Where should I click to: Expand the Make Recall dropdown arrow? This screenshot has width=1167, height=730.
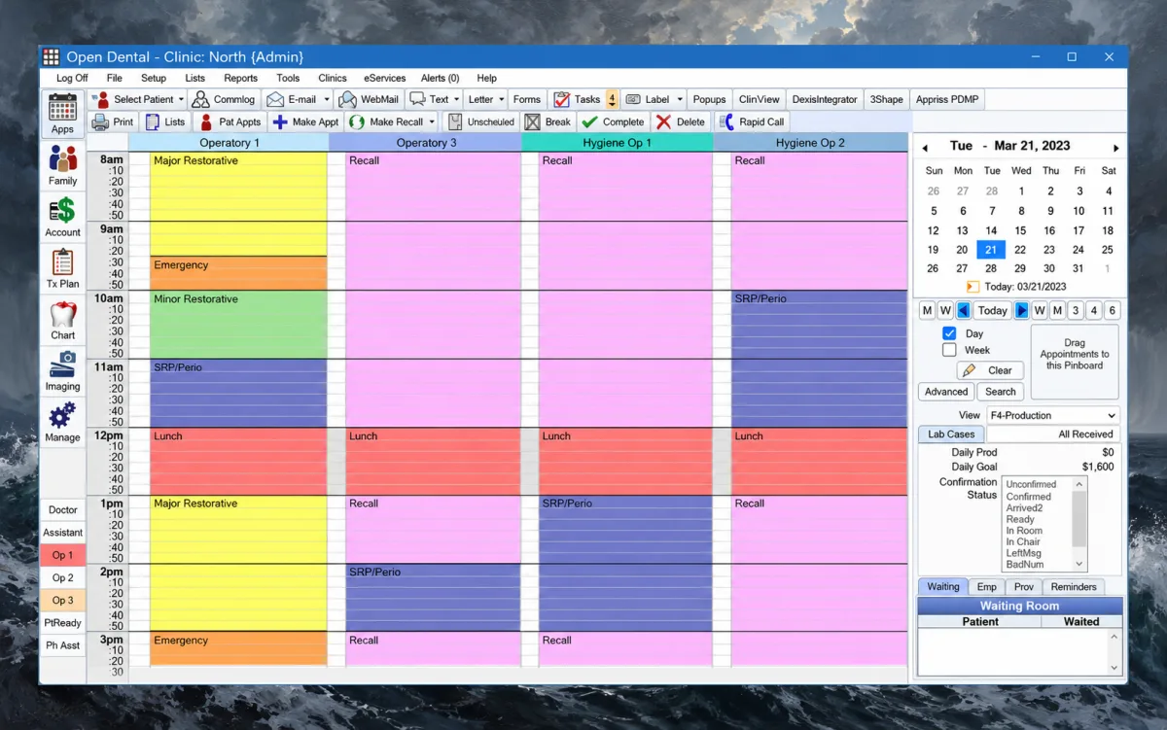tap(432, 122)
